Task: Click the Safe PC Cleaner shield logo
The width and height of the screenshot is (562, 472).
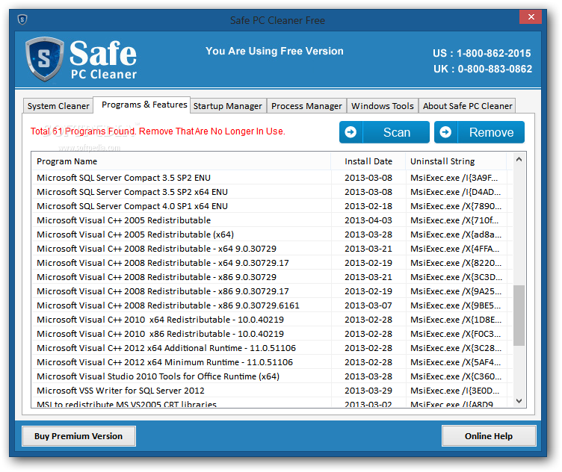Action: click(44, 59)
